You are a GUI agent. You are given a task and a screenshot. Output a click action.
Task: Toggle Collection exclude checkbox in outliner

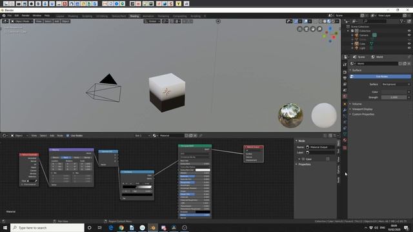(x=352, y=31)
